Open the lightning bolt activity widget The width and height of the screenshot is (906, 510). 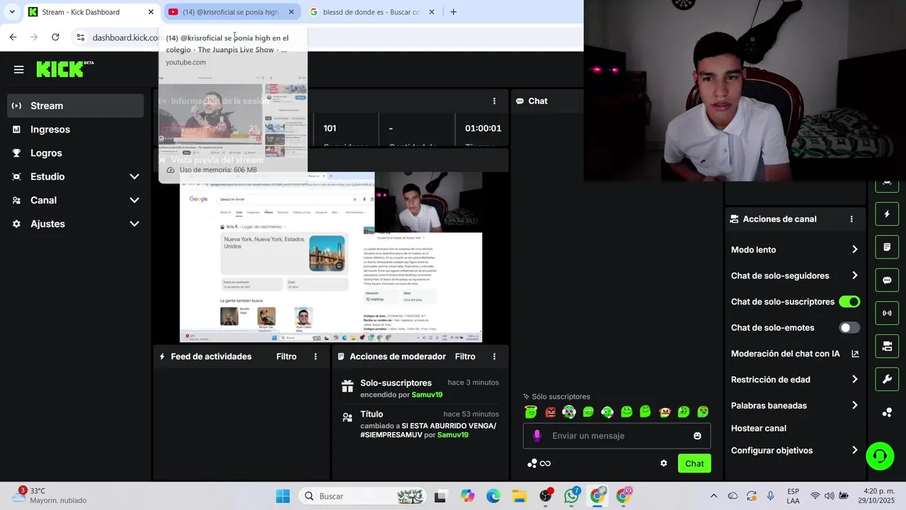point(887,214)
